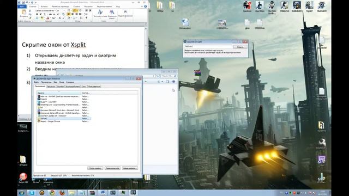Open the Параметры menu in Task Manager

46,82
